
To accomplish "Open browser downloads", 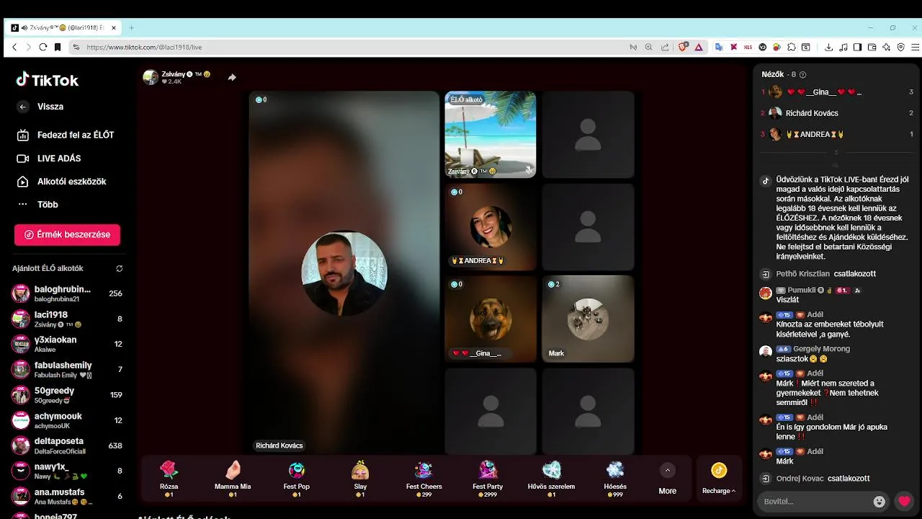I will pos(829,47).
